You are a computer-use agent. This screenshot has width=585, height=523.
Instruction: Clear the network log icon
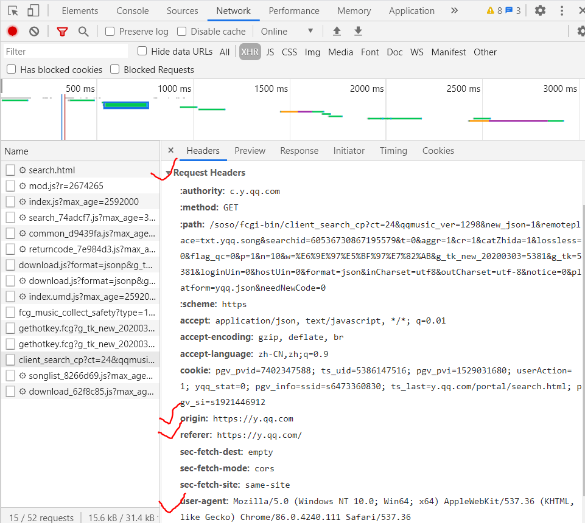pyautogui.click(x=34, y=31)
